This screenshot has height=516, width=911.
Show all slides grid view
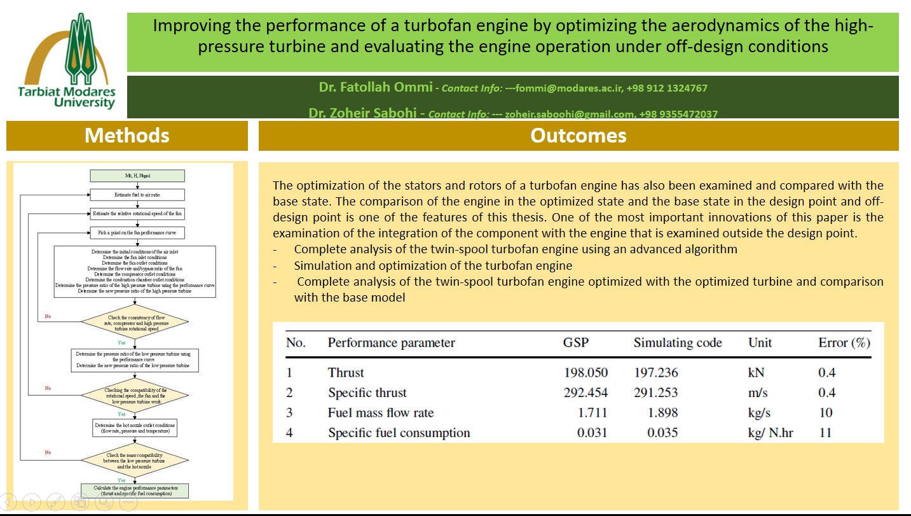80,502
